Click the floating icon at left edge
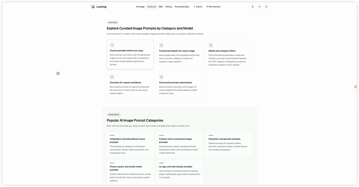This screenshot has height=187, width=359. [x=58, y=73]
